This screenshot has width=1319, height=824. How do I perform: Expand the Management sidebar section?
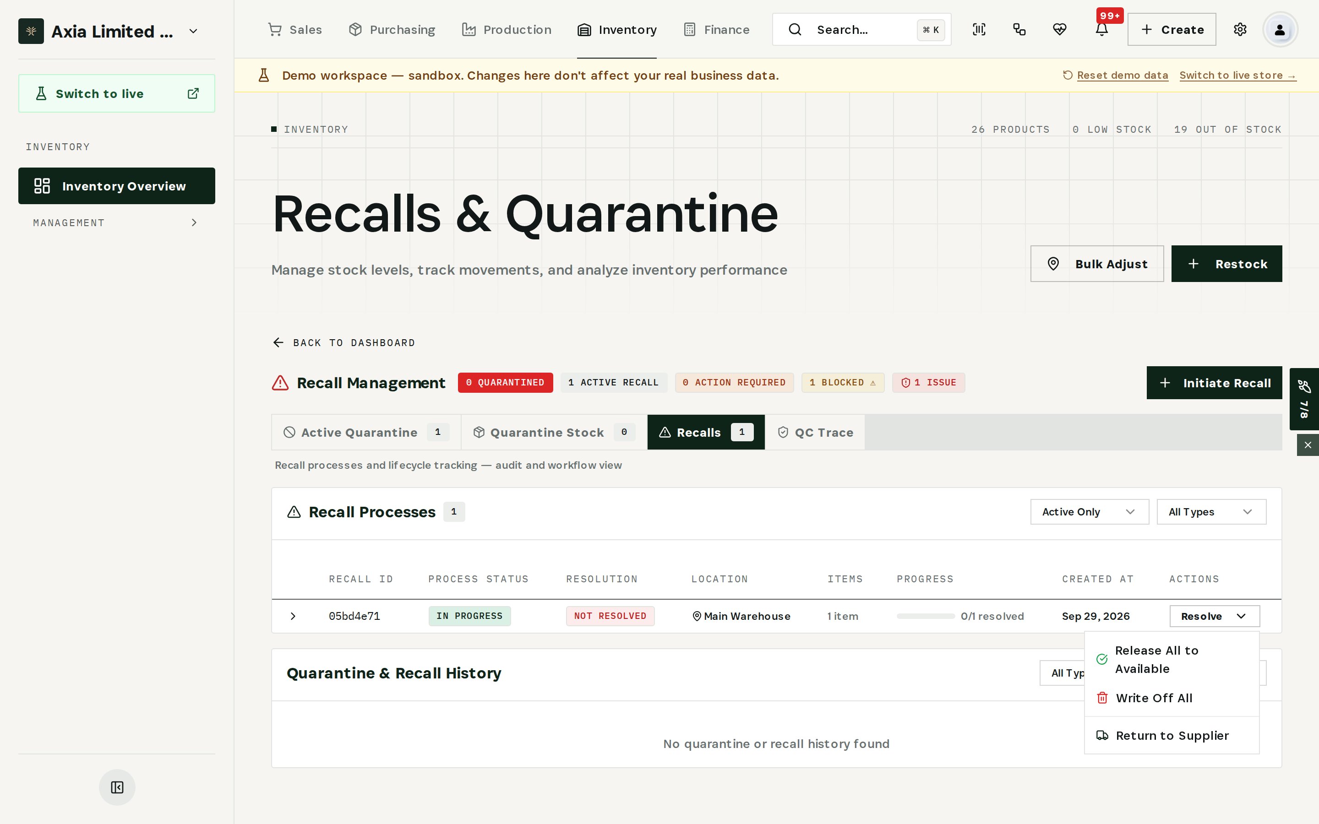coord(116,223)
